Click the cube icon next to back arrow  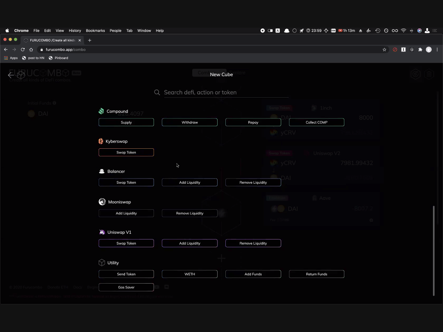pos(21,75)
